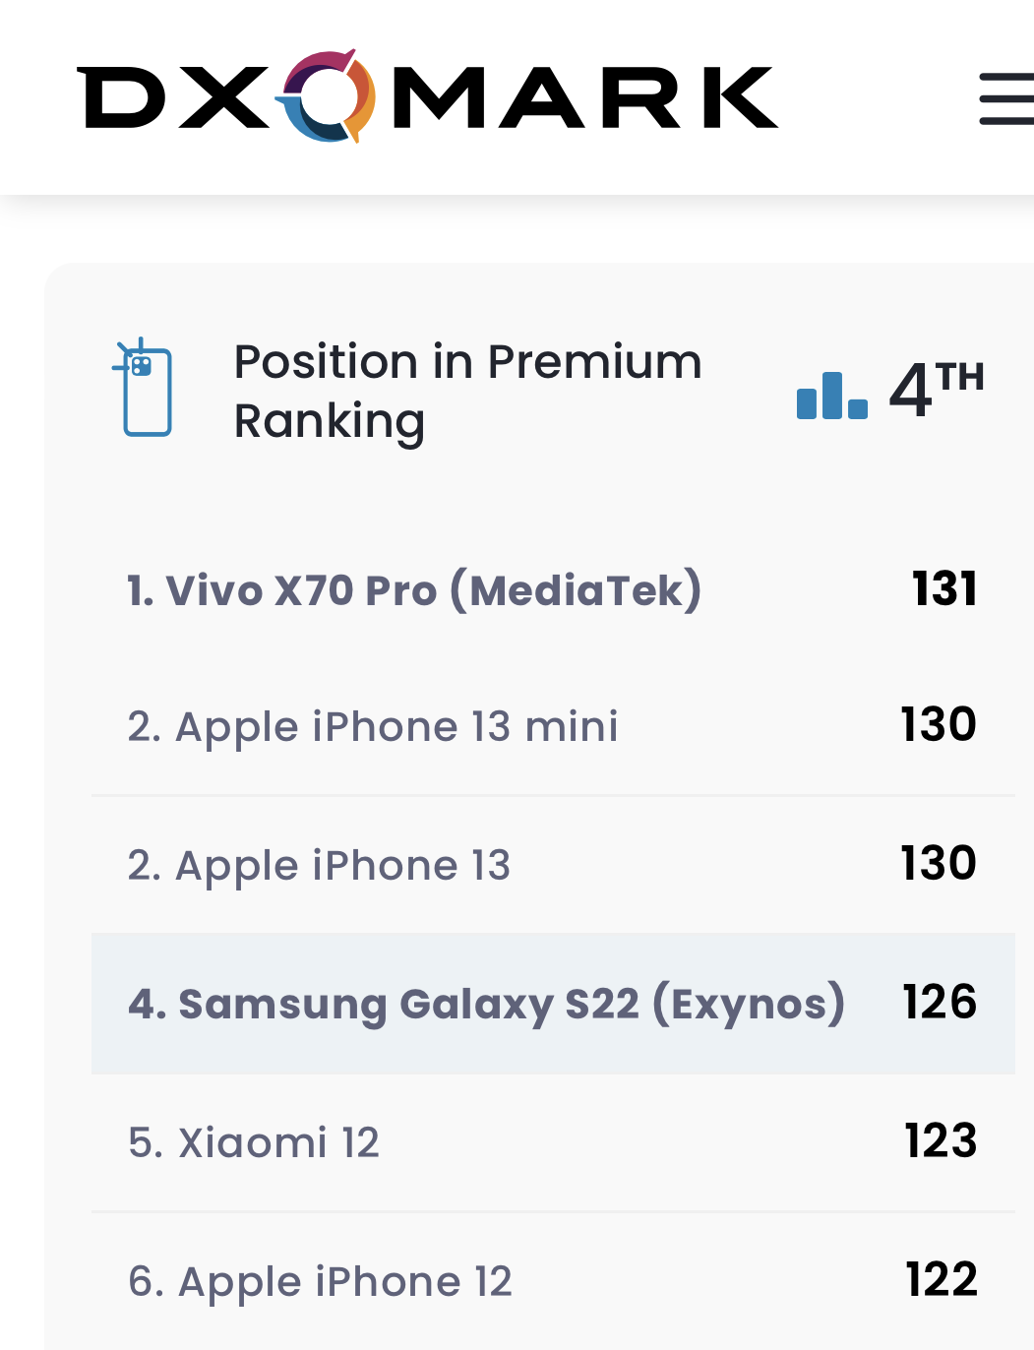Go to the Xiaomi 12 ranking entry
The height and width of the screenshot is (1350, 1034).
[254, 1143]
